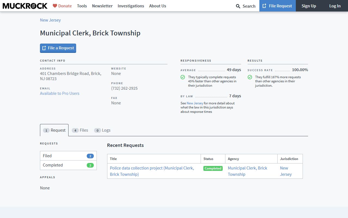Open the Tools menu

point(82,6)
